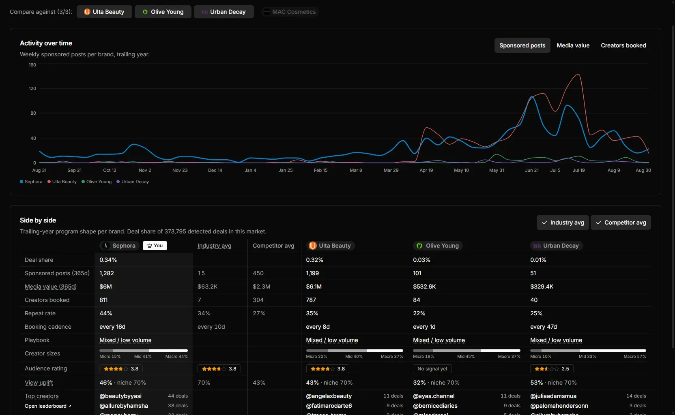
Task: Switch chart to Media value tab
Action: (x=573, y=45)
